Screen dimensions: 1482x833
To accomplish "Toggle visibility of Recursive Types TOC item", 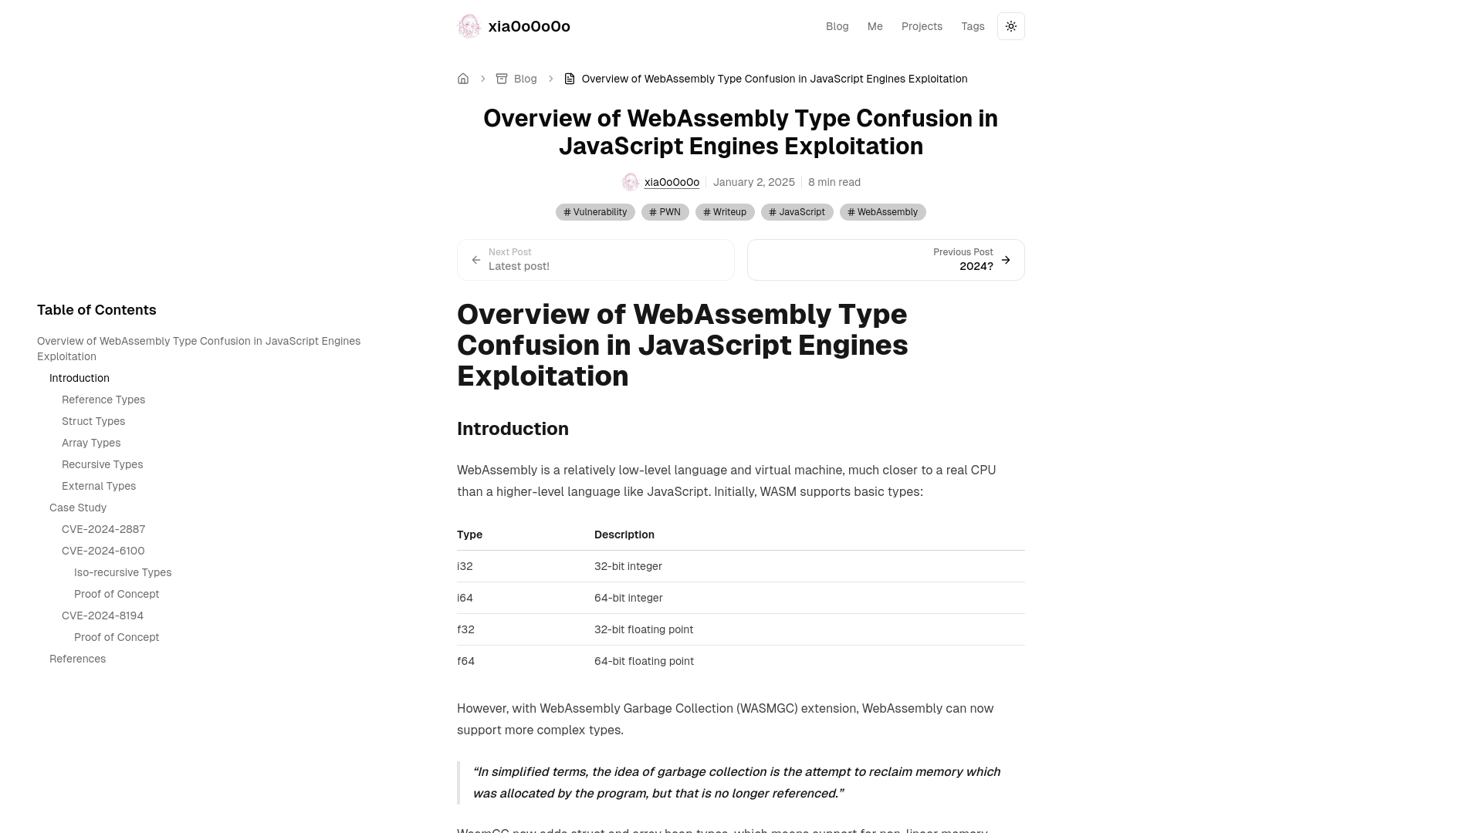I will pos(102,464).
